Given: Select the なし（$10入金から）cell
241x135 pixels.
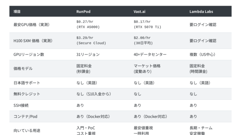Looking at the screenshot, I should 94,94.
